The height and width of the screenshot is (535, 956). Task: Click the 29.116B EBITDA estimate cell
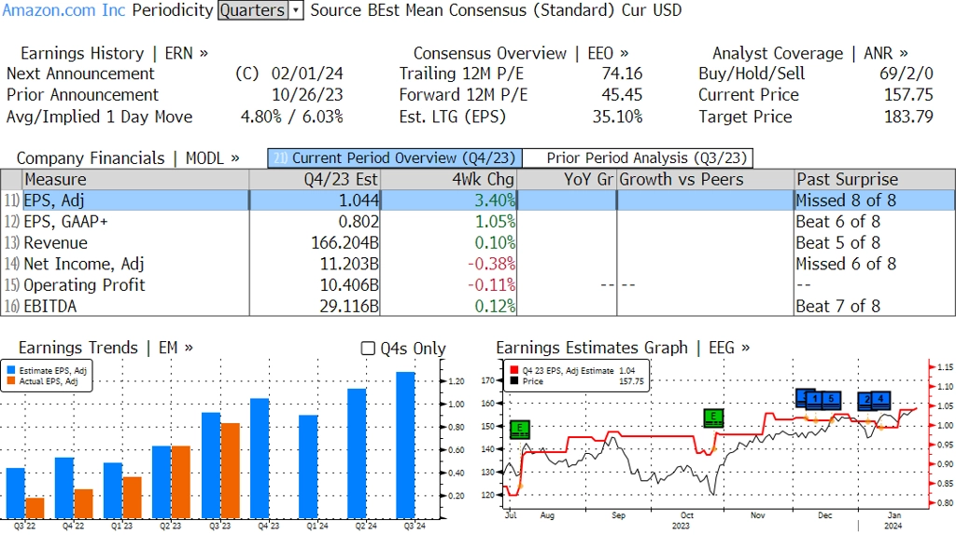tap(315, 306)
